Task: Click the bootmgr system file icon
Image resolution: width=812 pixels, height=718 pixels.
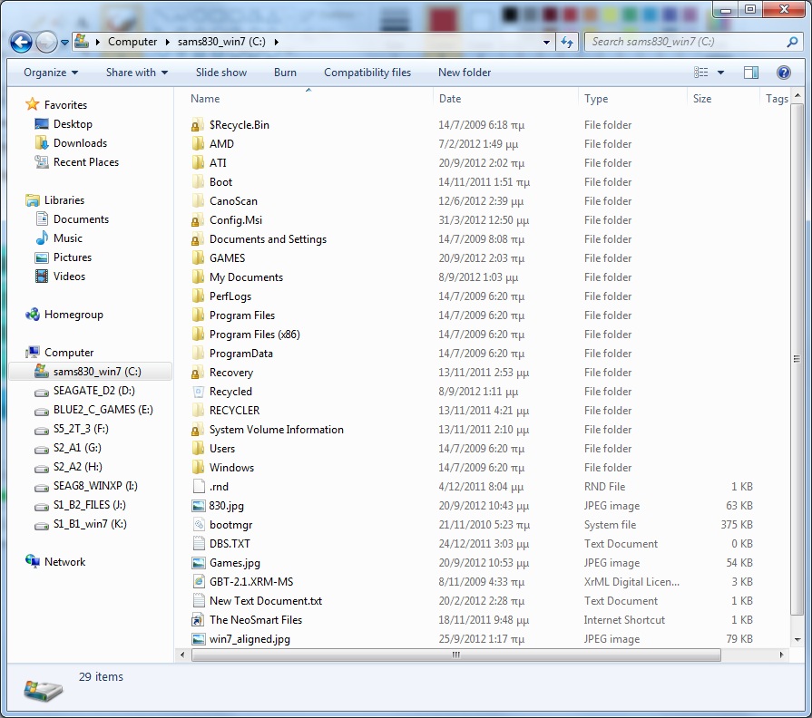Action: pyautogui.click(x=199, y=525)
